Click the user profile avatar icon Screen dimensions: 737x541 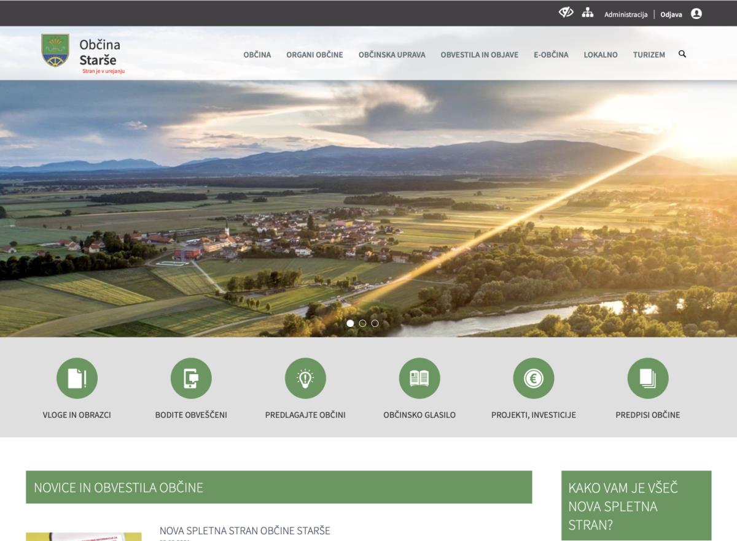click(696, 13)
